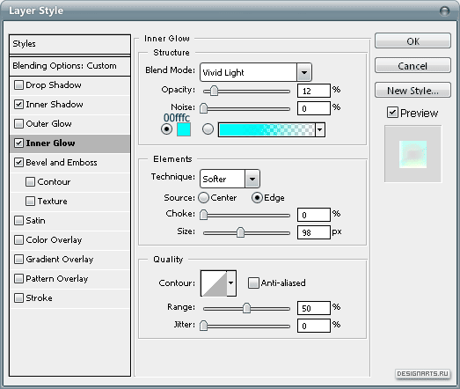Open the Blend Mode Vivid Light dropdown

coord(256,72)
